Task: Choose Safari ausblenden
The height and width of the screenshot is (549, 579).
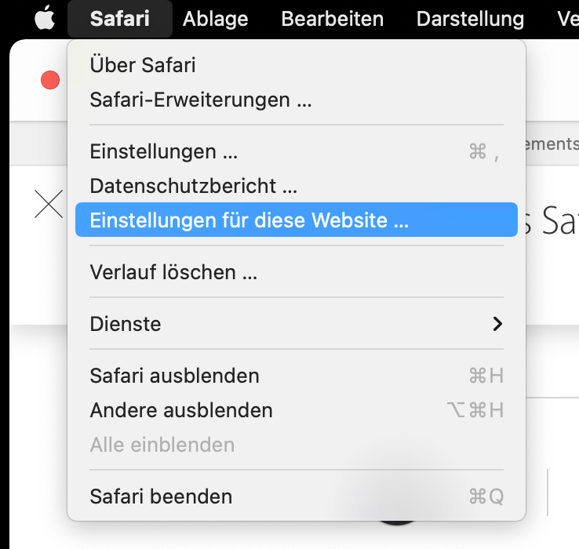Action: pos(174,376)
